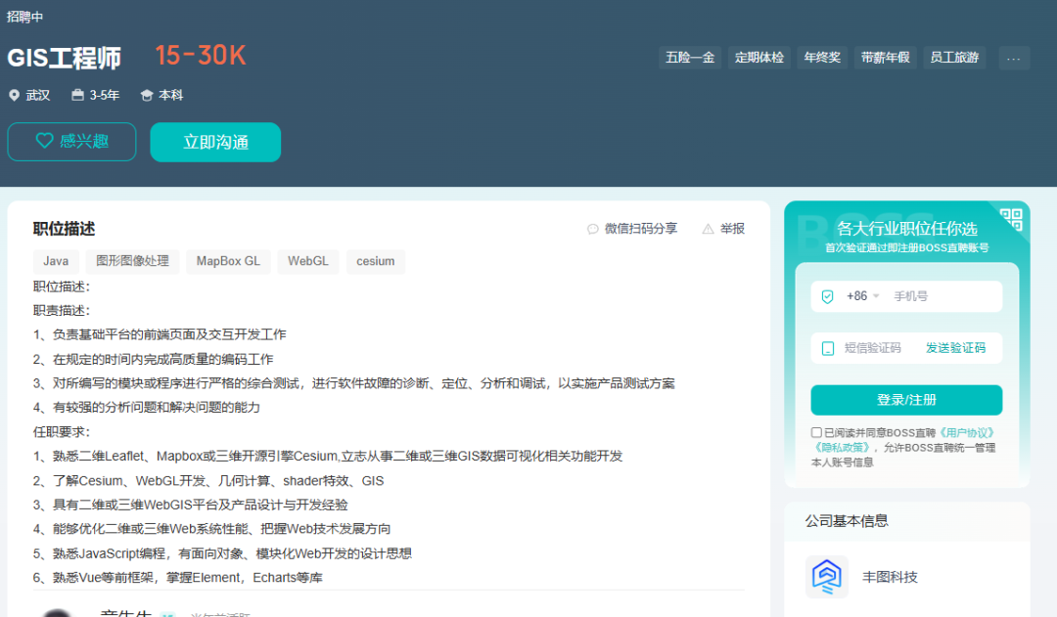Click the location pin icon beside 武汉
The height and width of the screenshot is (617, 1057).
tap(13, 95)
